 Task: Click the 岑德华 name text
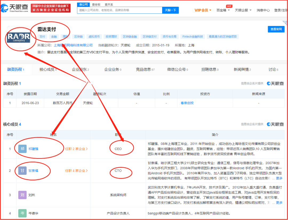33,213
